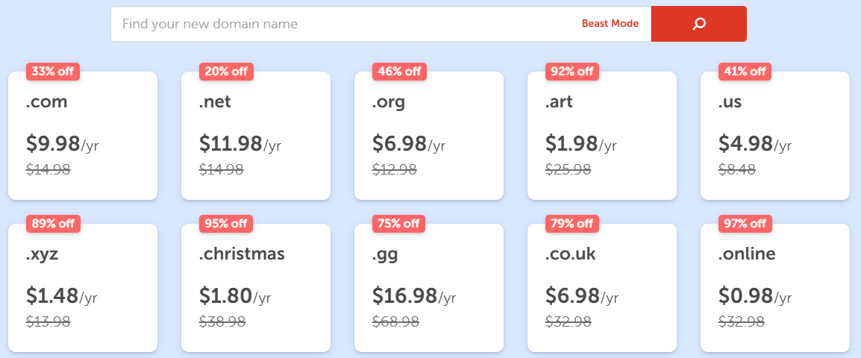
Task: Click the .xyz domain card
Action: (83, 288)
